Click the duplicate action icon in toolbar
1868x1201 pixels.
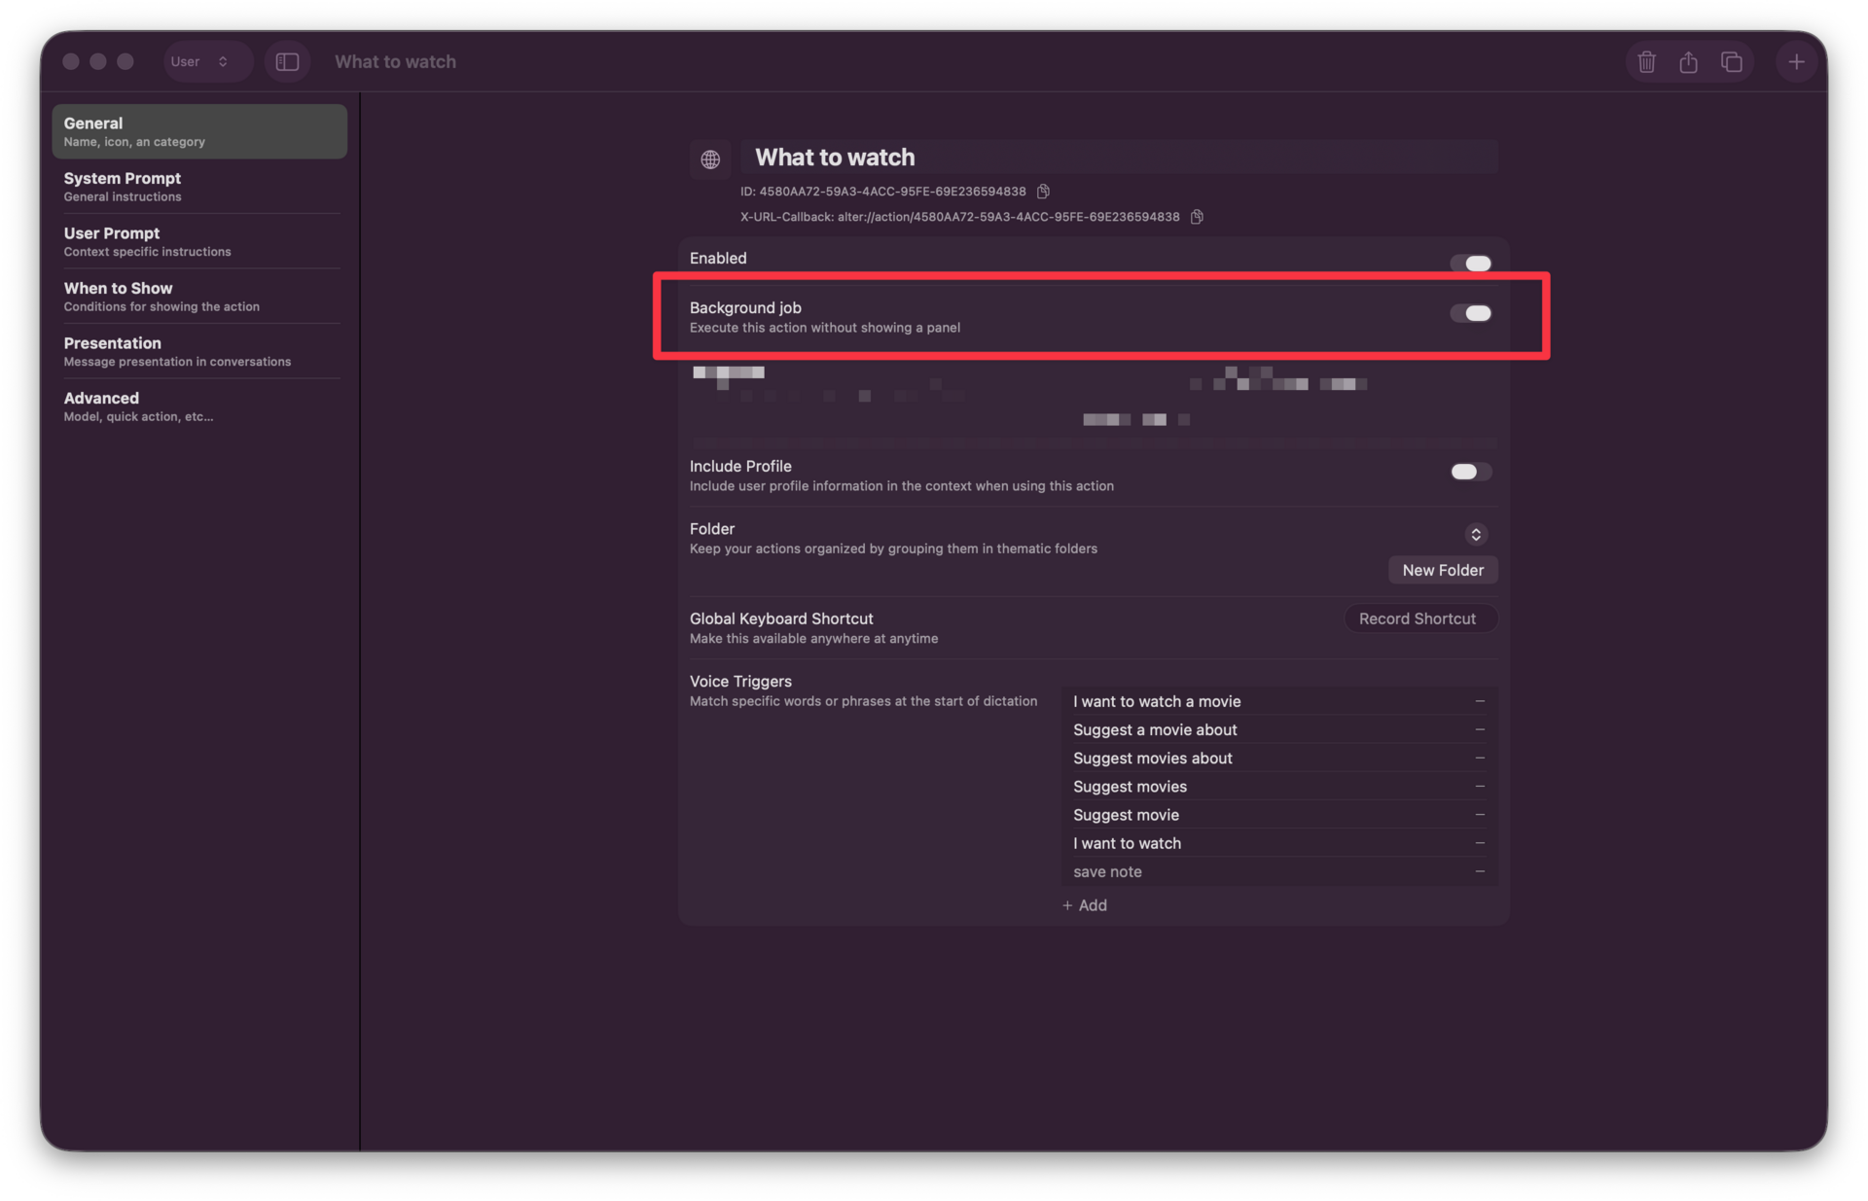coord(1731,61)
